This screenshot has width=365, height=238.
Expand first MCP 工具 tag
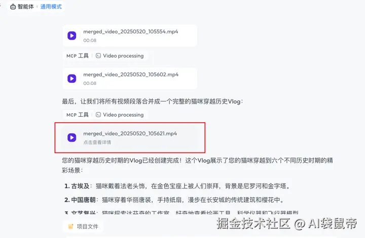(x=78, y=56)
